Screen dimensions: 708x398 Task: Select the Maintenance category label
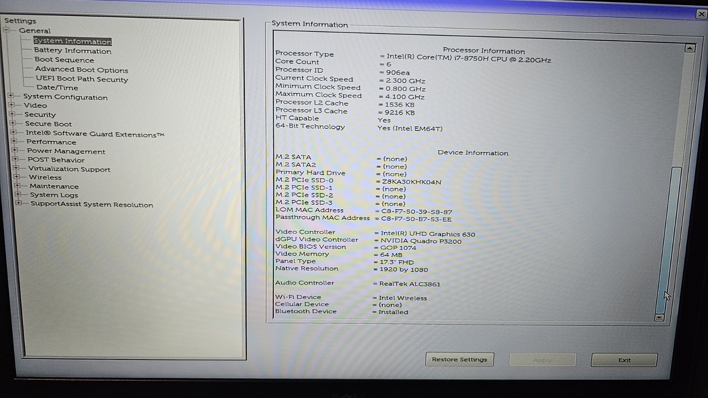pyautogui.click(x=54, y=186)
